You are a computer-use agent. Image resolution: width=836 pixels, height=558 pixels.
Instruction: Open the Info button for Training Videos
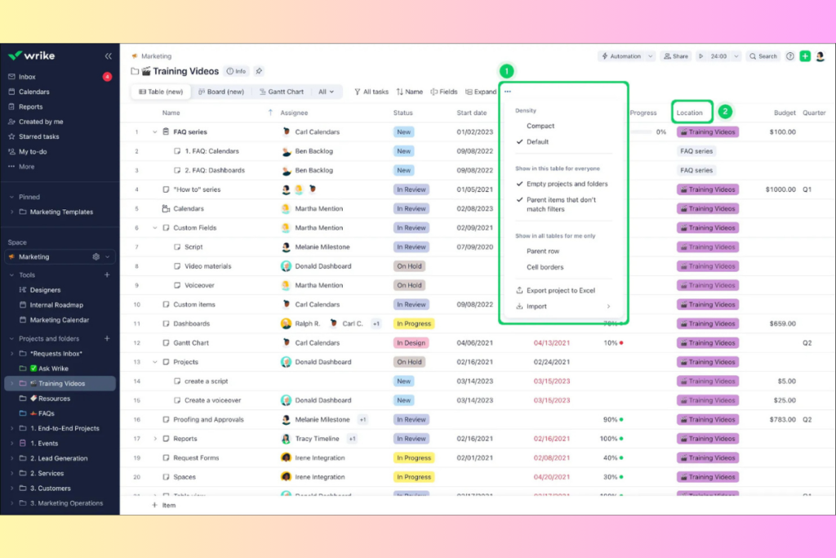[237, 71]
